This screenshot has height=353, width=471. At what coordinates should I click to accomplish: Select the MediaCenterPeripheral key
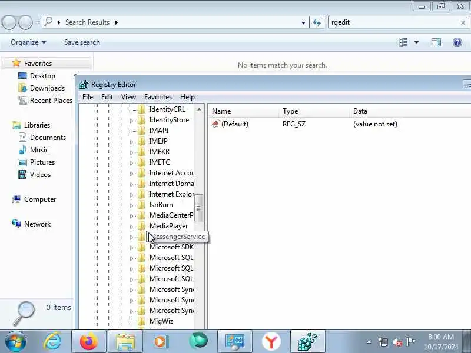click(171, 215)
